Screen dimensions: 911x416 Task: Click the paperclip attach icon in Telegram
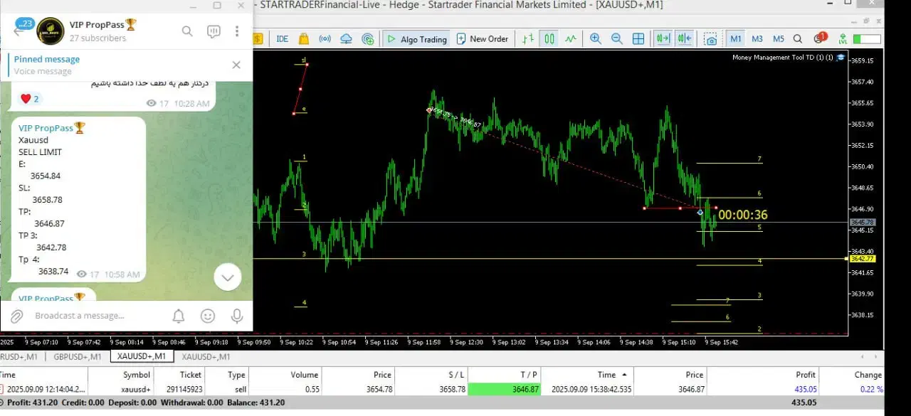point(17,316)
